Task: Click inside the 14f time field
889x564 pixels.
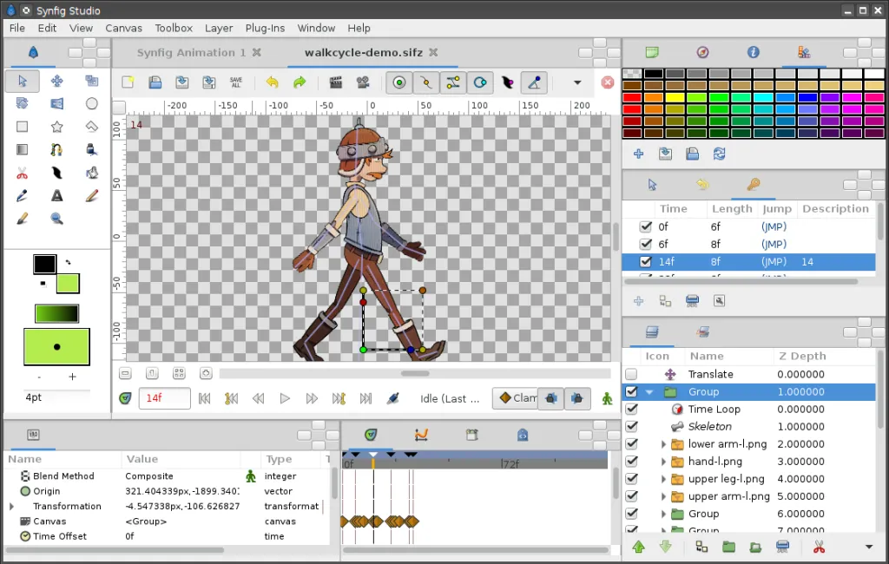Action: [164, 398]
